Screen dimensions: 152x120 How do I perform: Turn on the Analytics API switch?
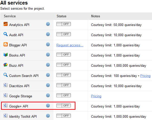[64, 24]
